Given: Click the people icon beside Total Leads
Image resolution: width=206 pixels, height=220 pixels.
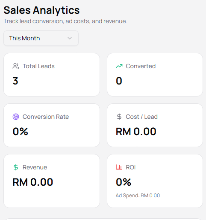Looking at the screenshot, I should click(x=16, y=66).
